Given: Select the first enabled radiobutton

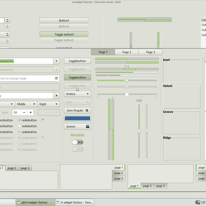Looking at the screenshot, I should [x=20, y=120].
